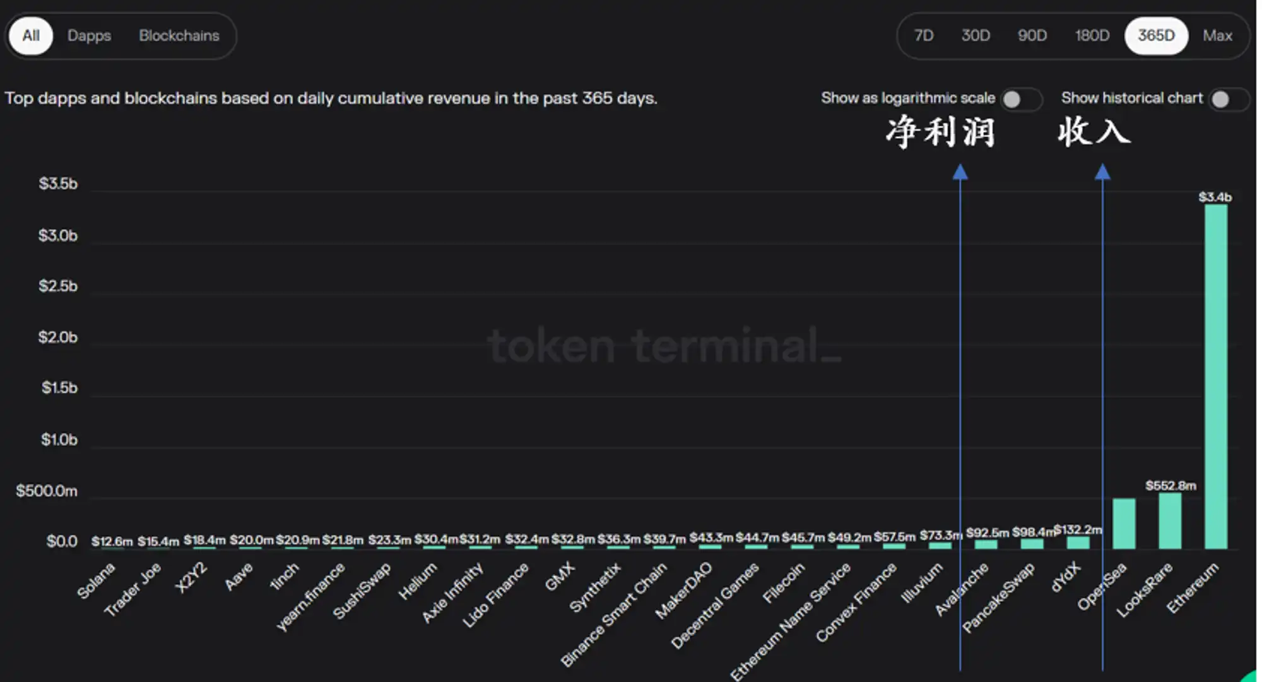Click the Illuvium revenue bar
1262x682 pixels.
pos(940,545)
